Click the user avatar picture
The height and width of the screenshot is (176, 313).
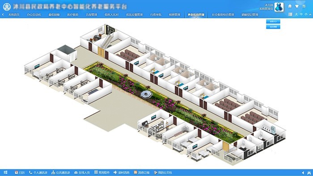[x=279, y=7]
